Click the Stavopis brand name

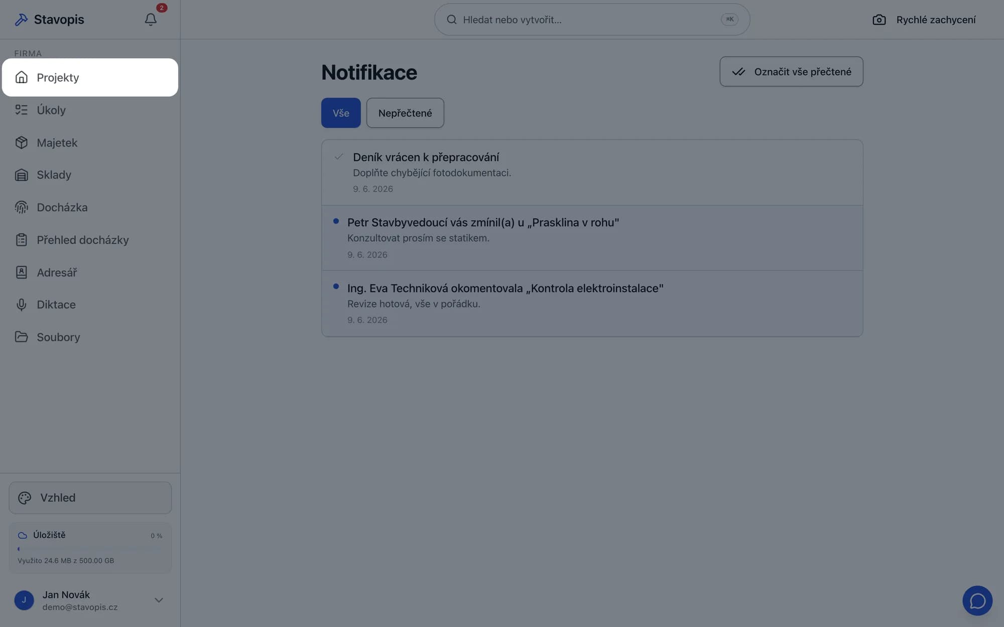click(59, 20)
